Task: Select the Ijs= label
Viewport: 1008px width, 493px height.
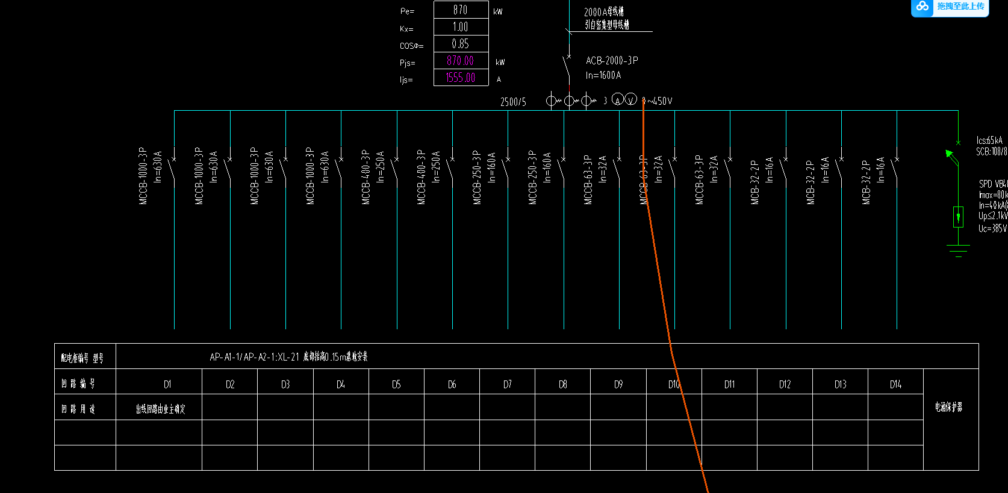Action: [406, 79]
